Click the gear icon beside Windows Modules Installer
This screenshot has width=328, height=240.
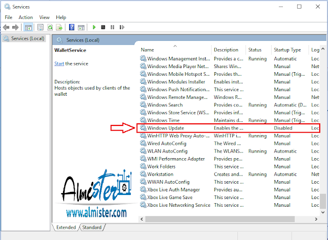coord(143,81)
